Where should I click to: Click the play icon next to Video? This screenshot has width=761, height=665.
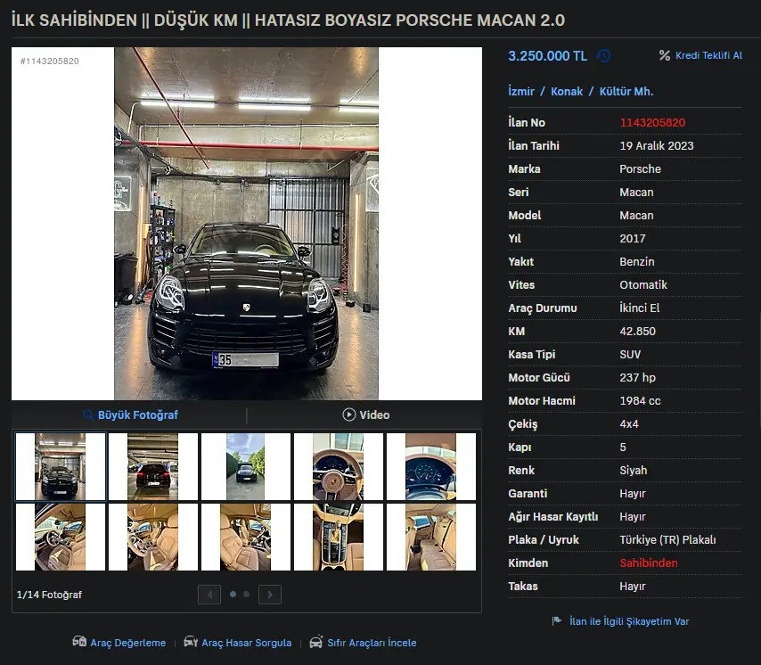pos(349,415)
